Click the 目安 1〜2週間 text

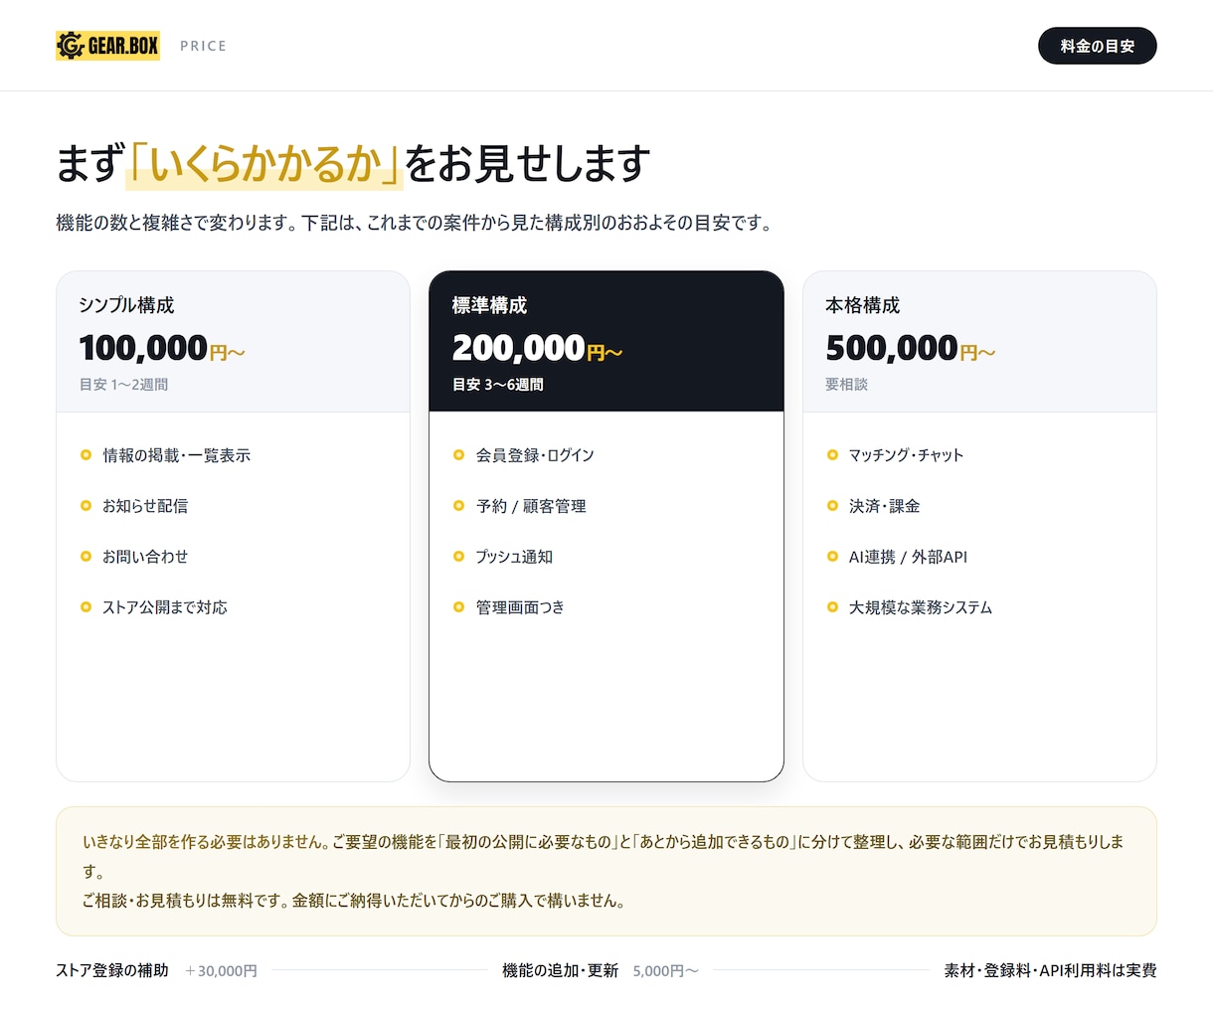tap(123, 385)
